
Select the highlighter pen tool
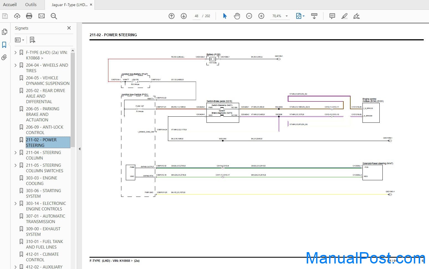point(344,16)
